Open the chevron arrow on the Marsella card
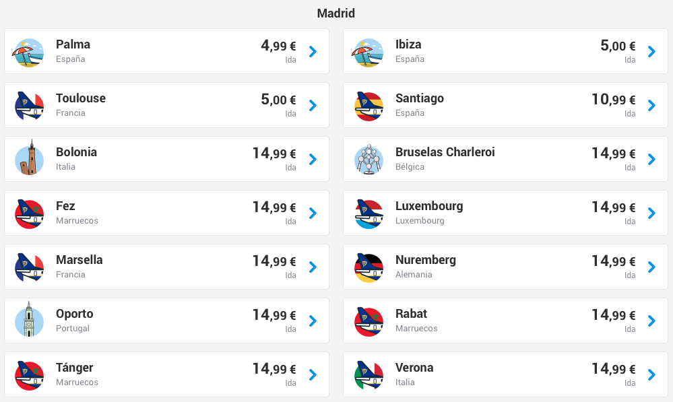The width and height of the screenshot is (673, 402). [313, 267]
